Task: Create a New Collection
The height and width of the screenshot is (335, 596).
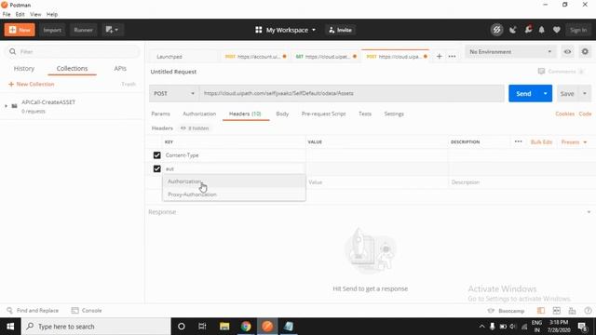Action: 32,84
